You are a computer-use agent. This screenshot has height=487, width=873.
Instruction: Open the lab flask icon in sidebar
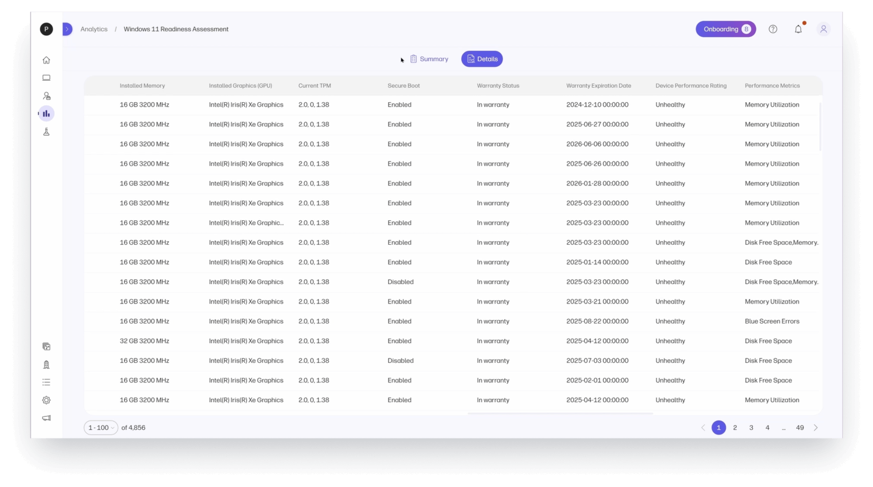(46, 132)
